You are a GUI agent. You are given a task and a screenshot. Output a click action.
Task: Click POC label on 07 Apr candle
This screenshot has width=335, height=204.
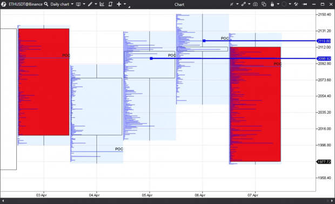click(278, 64)
